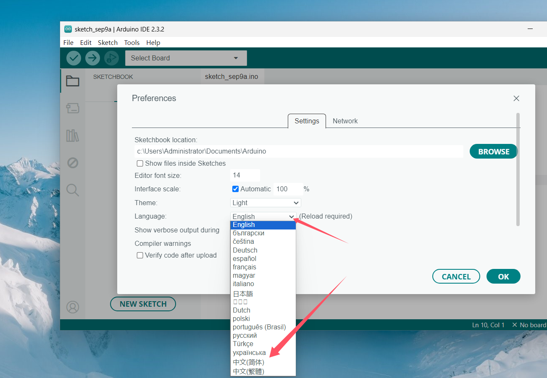Toggle Show files inside Sketches checkbox
The image size is (547, 378).
[140, 163]
